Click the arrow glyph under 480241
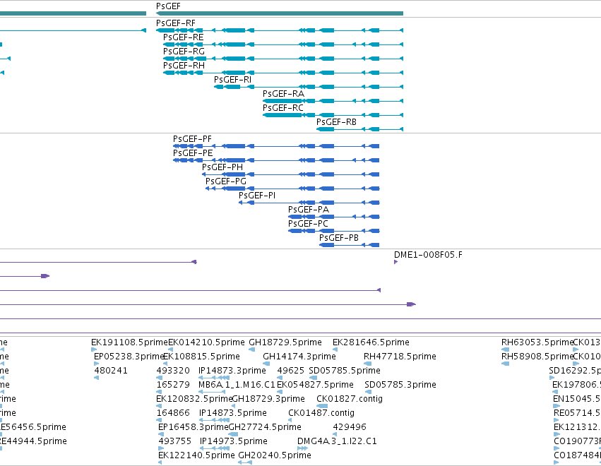 click(97, 378)
